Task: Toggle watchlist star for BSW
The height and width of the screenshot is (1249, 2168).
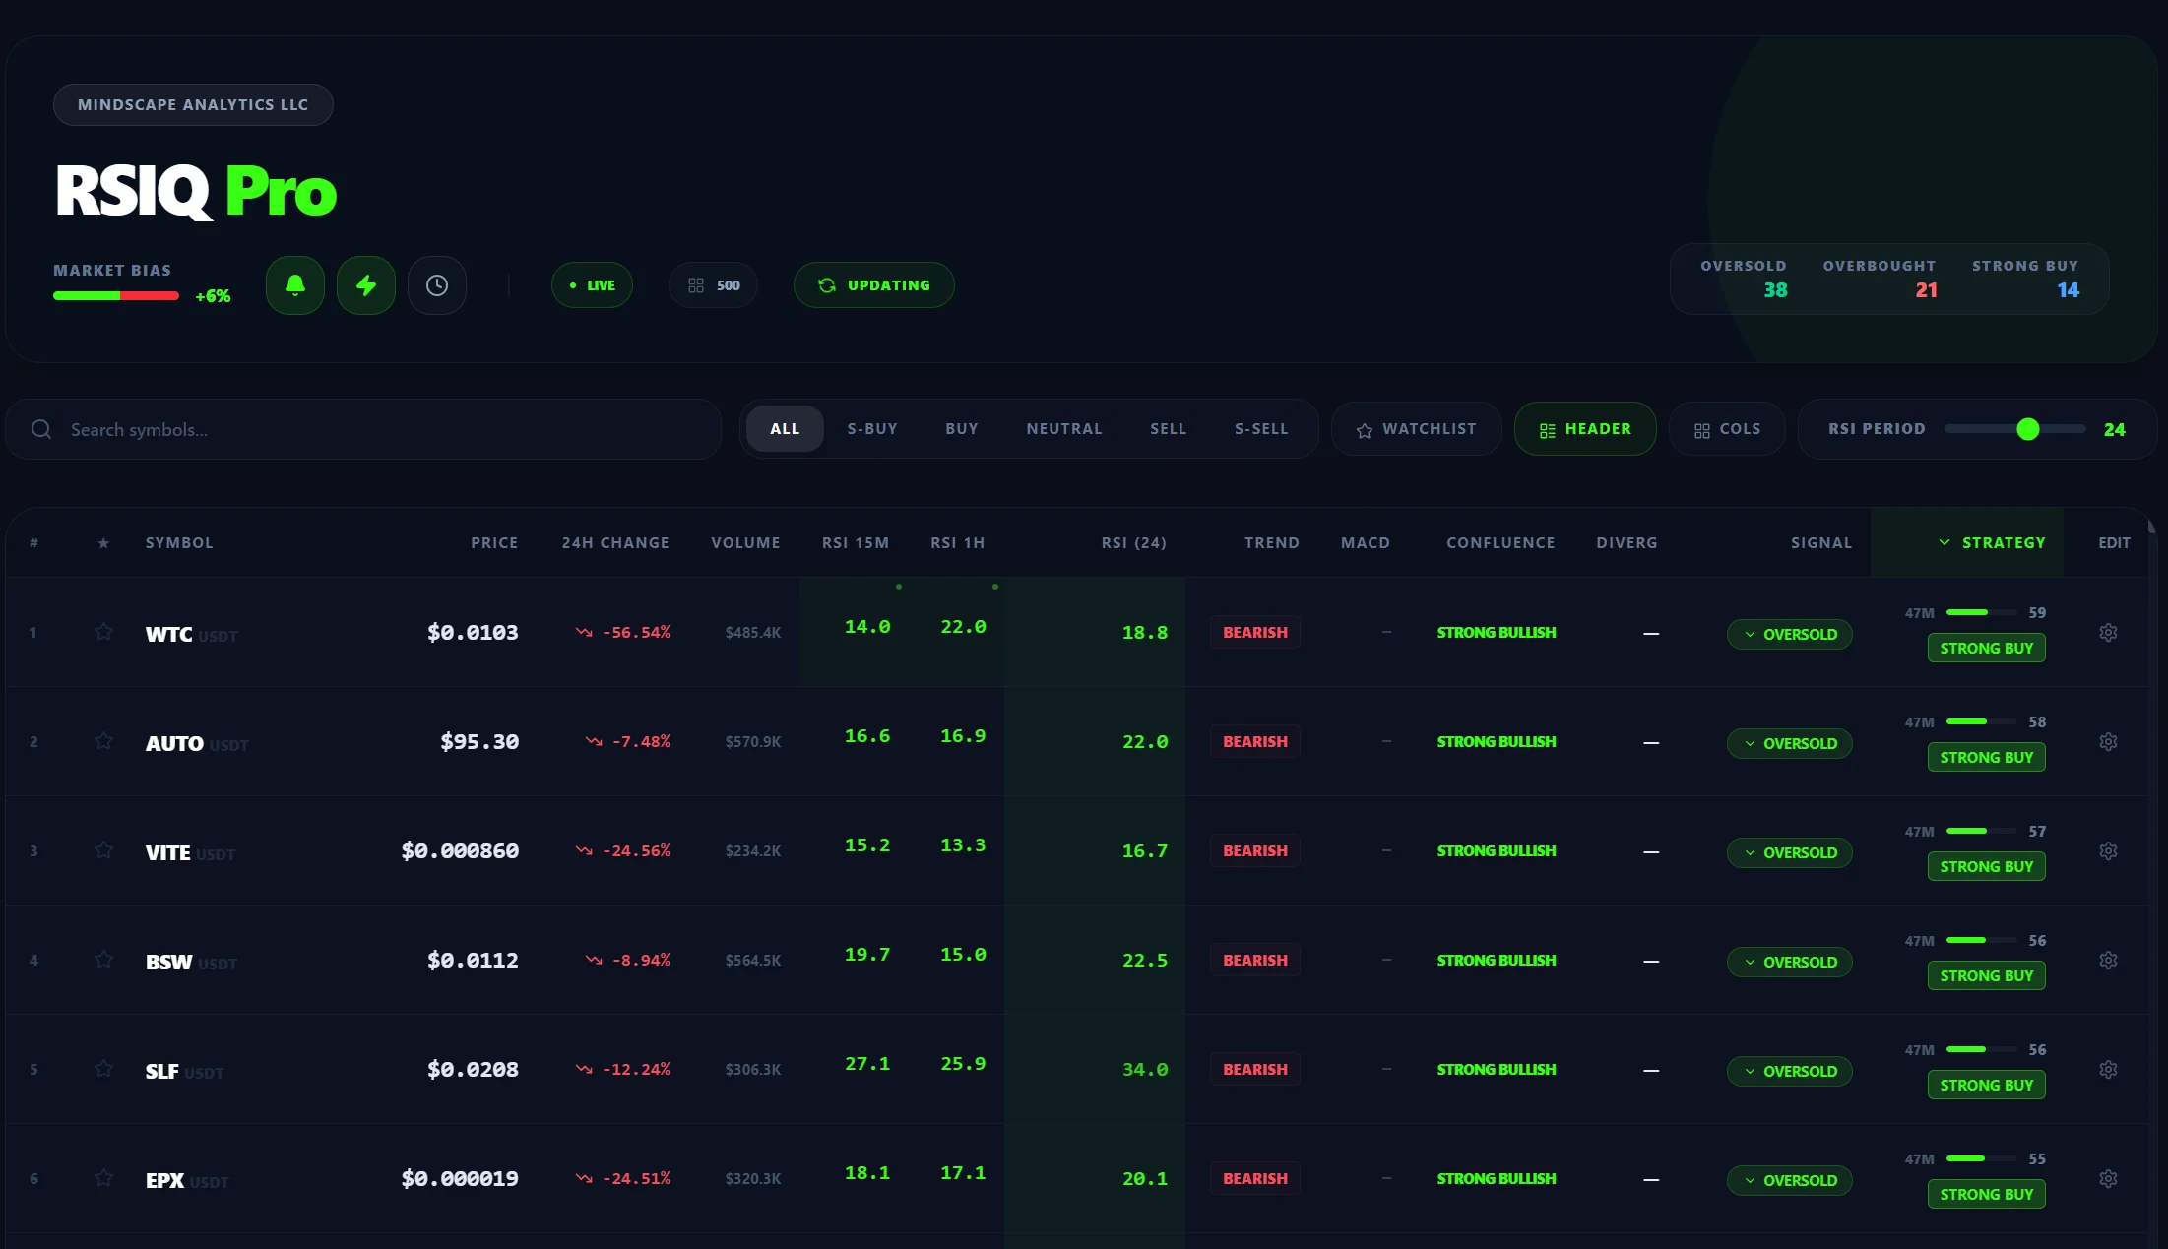Action: point(103,960)
